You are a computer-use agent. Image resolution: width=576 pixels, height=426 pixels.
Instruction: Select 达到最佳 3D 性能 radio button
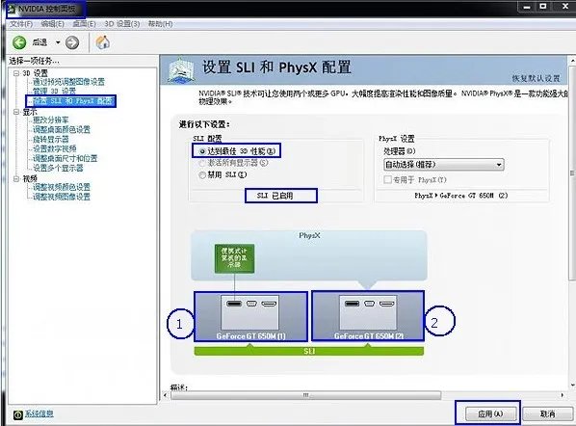coord(202,151)
